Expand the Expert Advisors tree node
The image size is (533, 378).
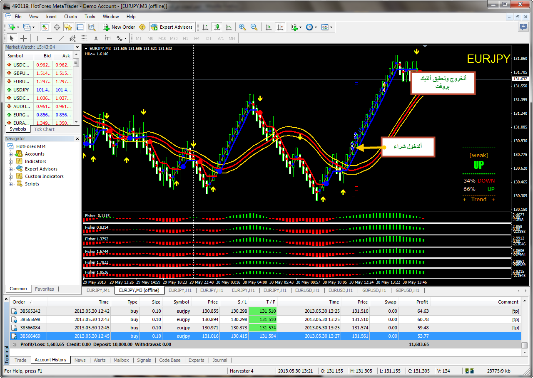[10, 169]
